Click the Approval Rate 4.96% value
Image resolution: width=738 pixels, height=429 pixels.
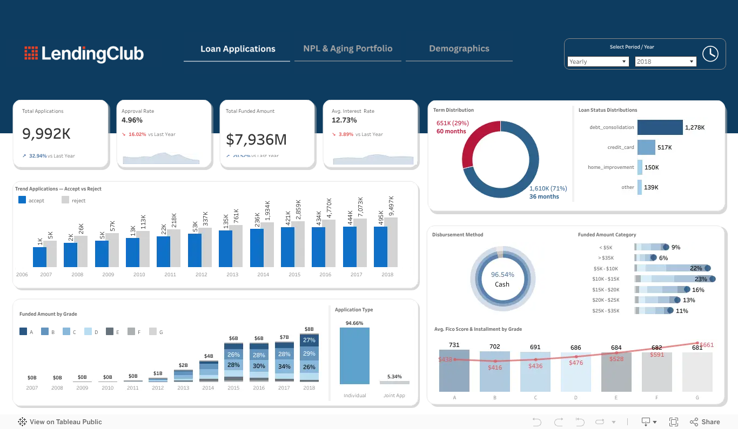[x=132, y=120]
